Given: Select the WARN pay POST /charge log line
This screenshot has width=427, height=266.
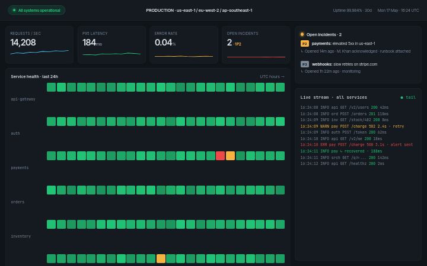Looking at the screenshot, I should (x=352, y=126).
